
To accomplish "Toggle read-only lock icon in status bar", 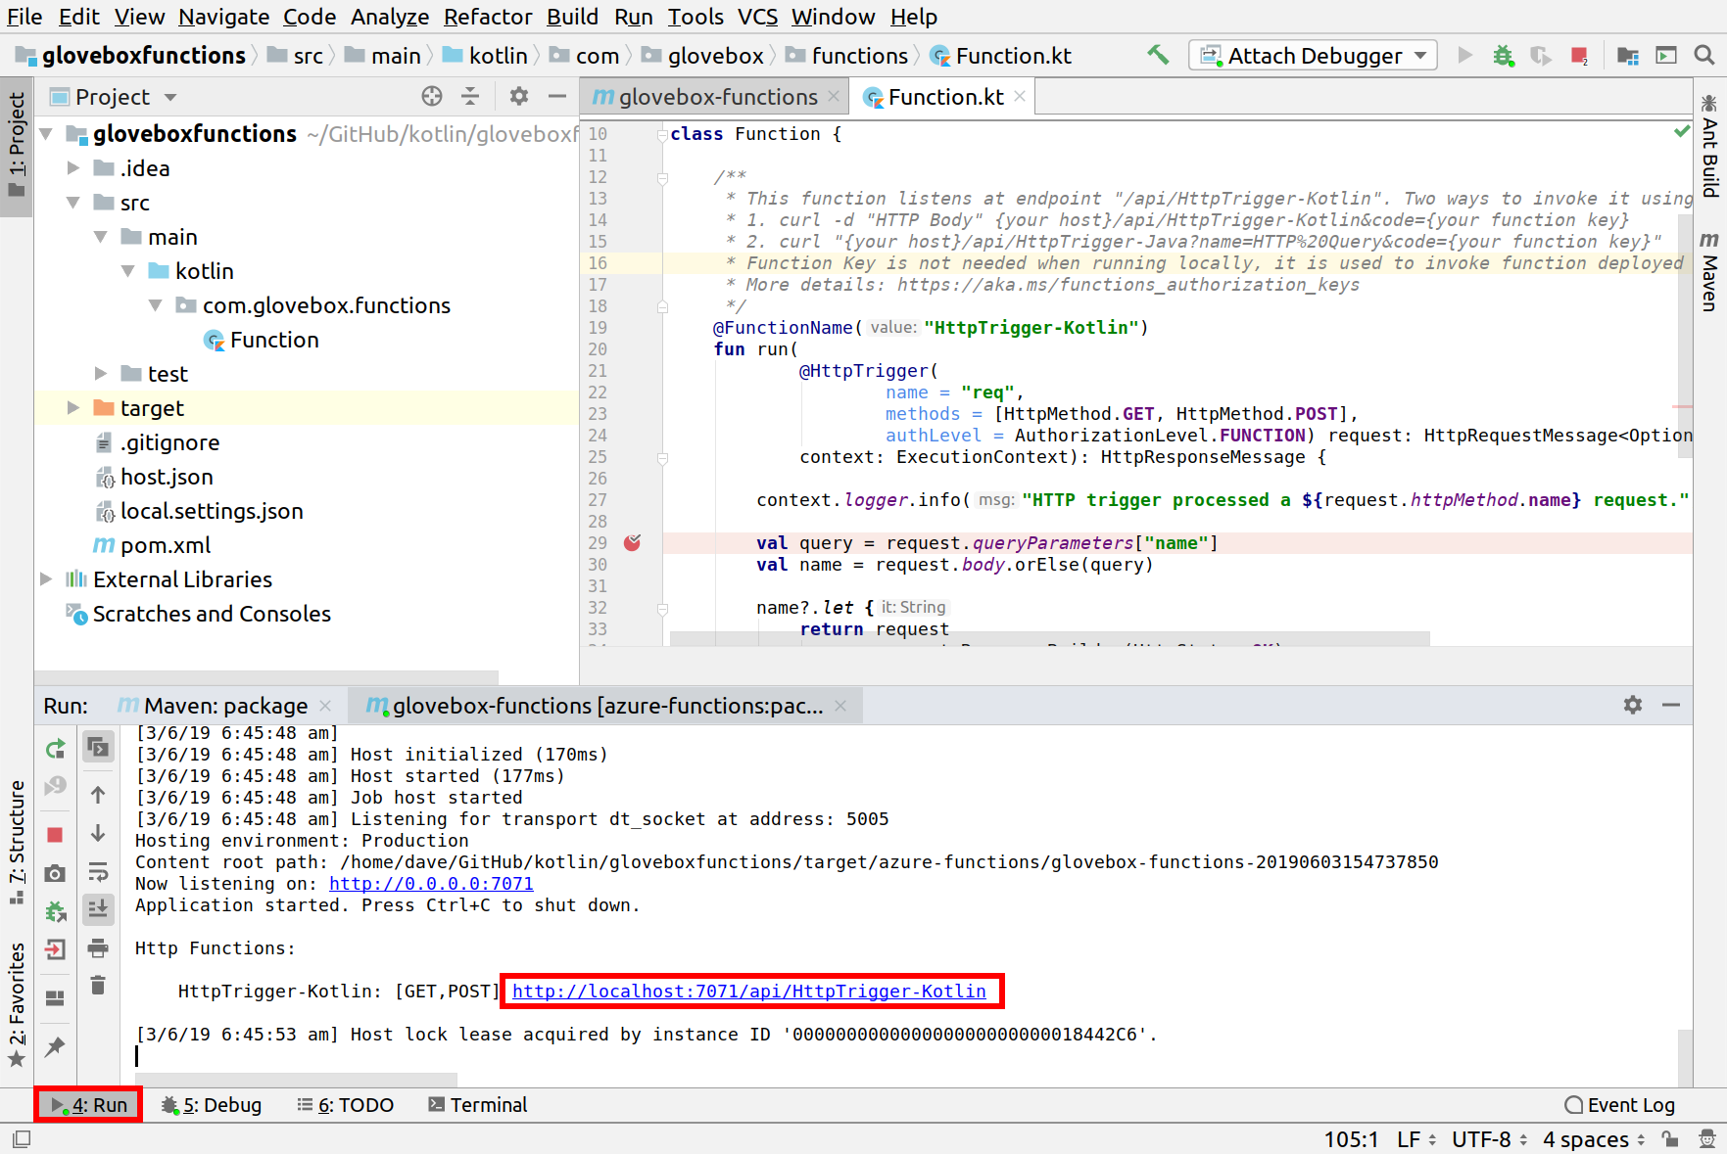I will point(1670,1139).
